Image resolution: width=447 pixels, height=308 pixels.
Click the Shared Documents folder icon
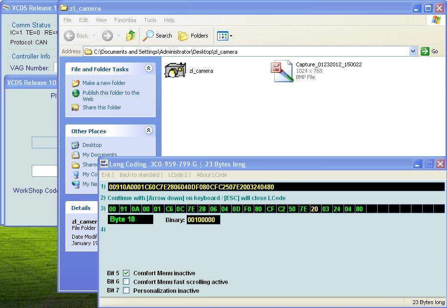point(75,165)
